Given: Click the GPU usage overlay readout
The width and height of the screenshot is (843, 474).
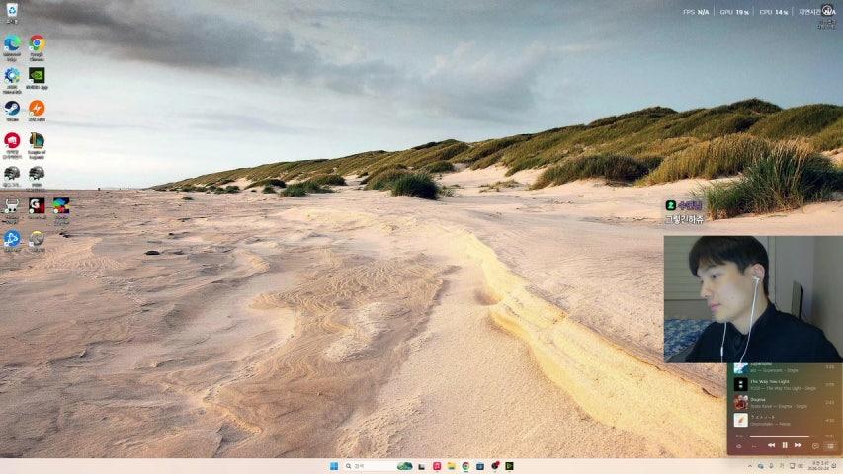Looking at the screenshot, I should pos(735,12).
